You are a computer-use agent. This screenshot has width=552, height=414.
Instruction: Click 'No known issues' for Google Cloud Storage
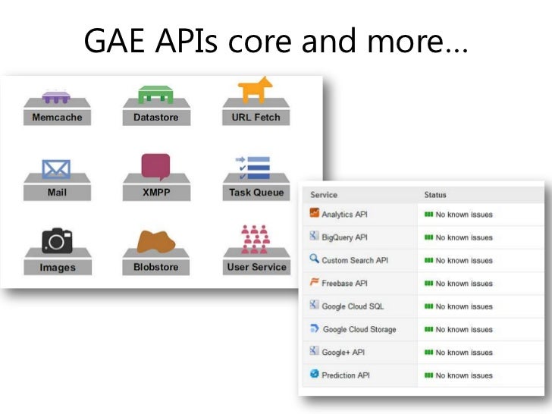(464, 330)
